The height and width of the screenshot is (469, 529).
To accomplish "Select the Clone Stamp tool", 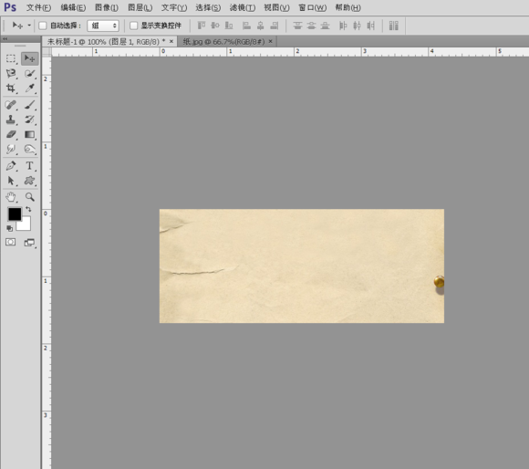I will coord(11,120).
